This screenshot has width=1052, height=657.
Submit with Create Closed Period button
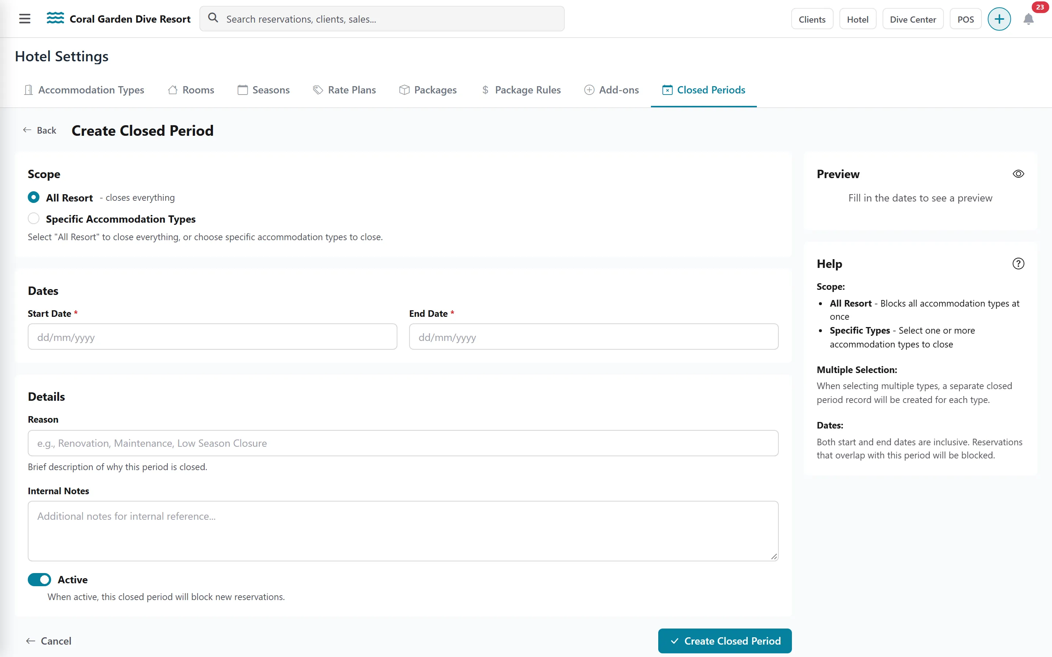pos(724,641)
